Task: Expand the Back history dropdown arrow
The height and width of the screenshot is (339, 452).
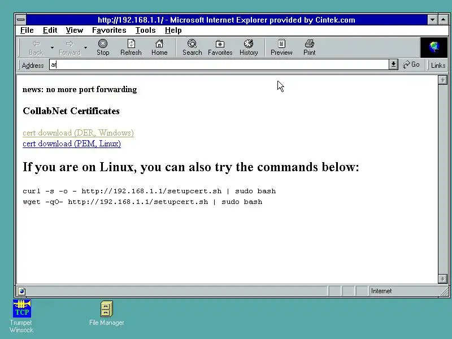Action: coord(52,47)
